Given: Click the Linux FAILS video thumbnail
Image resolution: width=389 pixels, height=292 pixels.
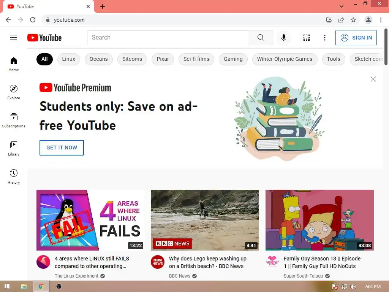Looking at the screenshot, I should (x=90, y=220).
